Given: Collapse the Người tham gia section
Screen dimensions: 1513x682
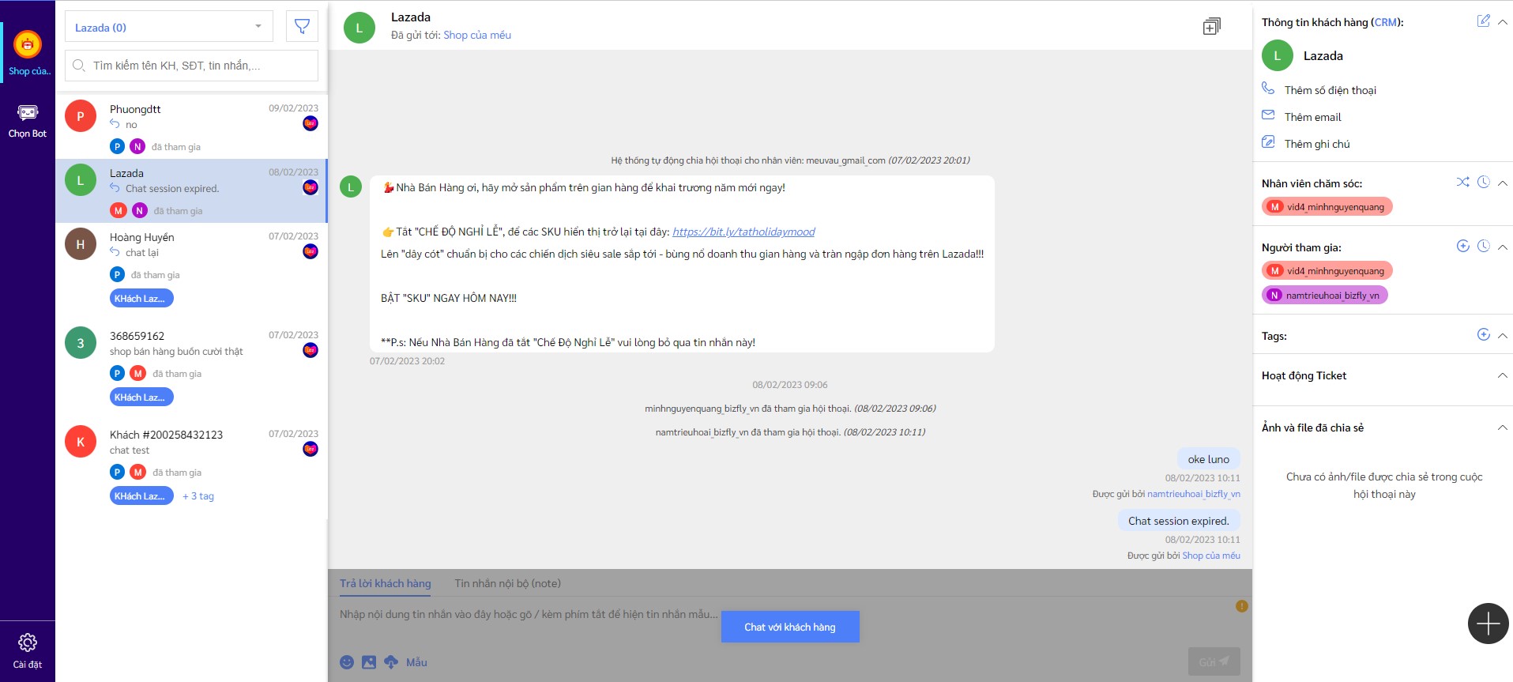Looking at the screenshot, I should [x=1503, y=247].
